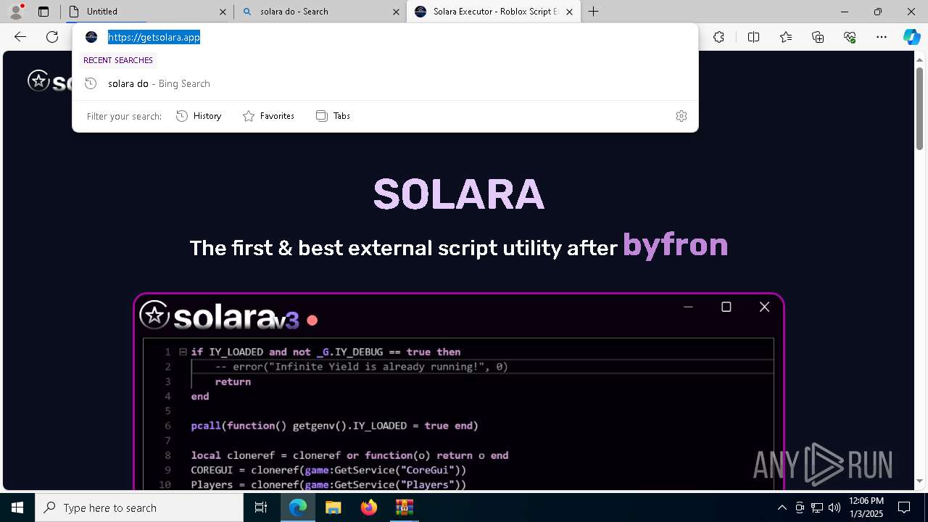Open the Favorites star menu
928x522 pixels.
(786, 37)
